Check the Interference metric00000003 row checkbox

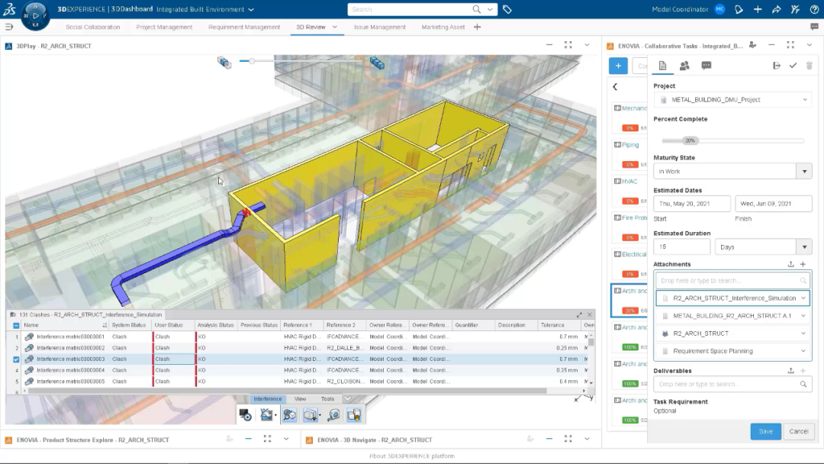[16, 359]
